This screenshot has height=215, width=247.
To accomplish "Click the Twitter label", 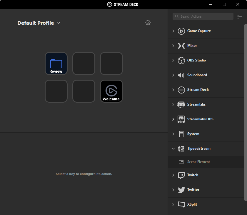I will click(x=193, y=190).
